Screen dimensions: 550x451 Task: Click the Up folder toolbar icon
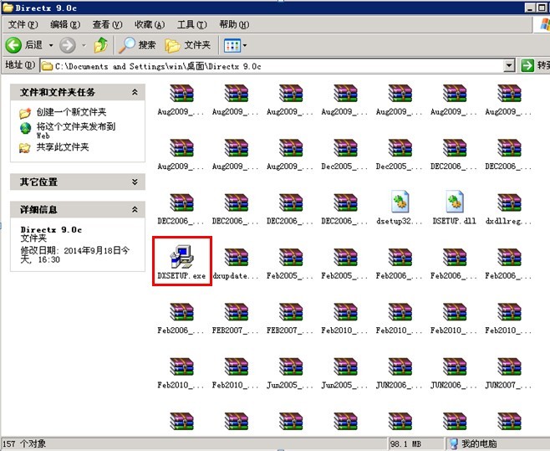tap(100, 44)
